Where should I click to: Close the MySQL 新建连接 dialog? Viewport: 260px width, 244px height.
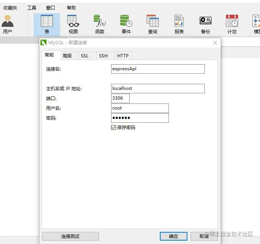tap(215, 43)
